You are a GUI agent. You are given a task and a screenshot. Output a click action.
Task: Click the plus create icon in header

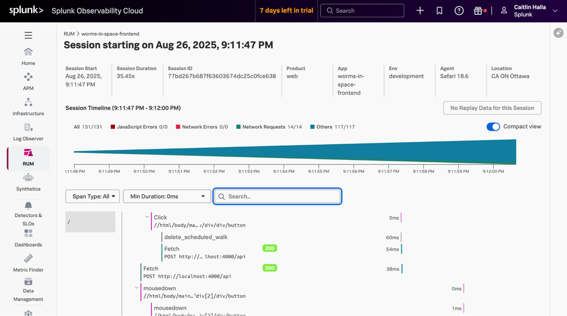point(420,10)
